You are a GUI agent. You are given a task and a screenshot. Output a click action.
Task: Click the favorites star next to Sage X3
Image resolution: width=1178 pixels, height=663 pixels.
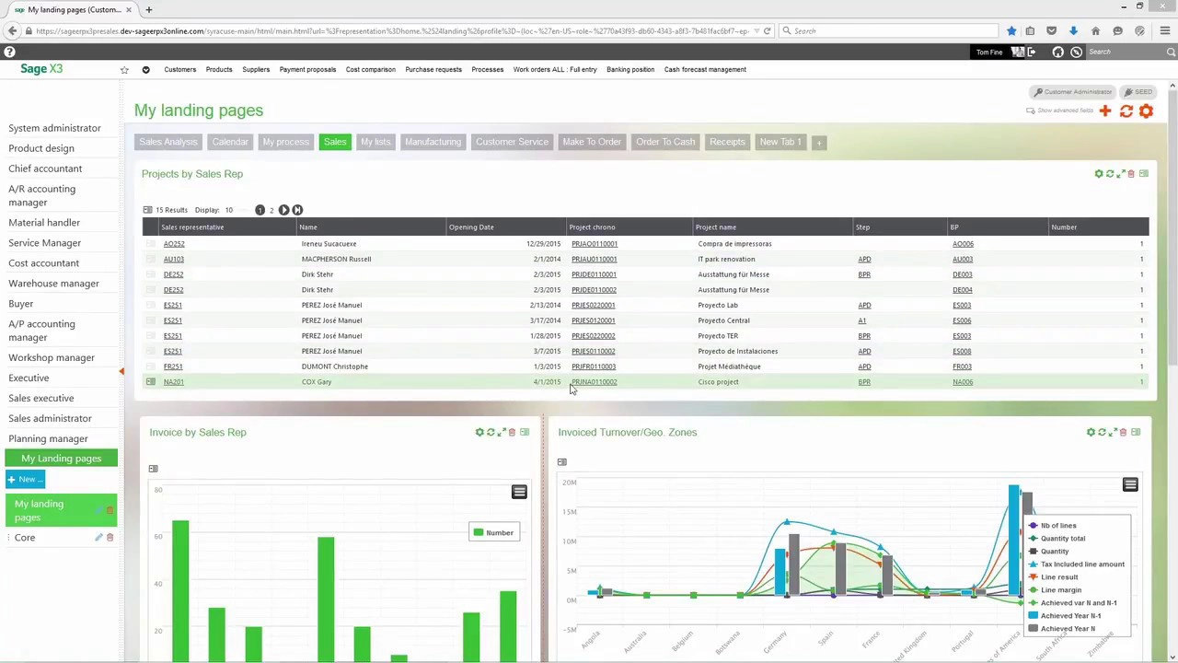124,70
